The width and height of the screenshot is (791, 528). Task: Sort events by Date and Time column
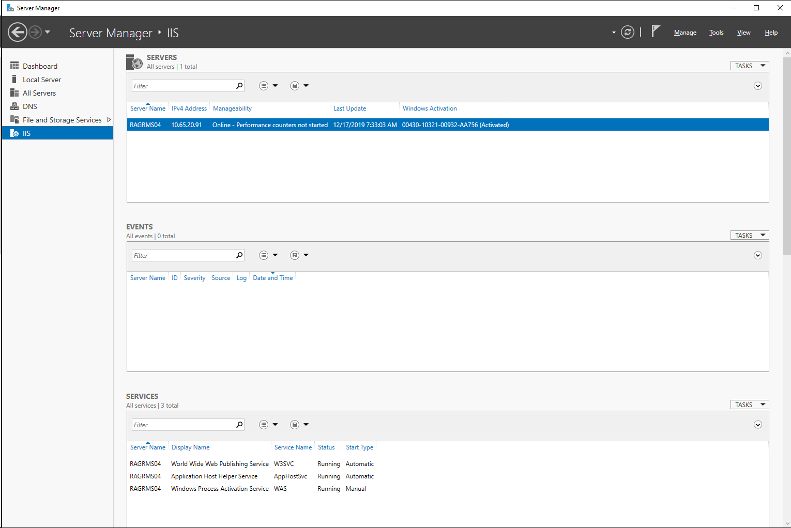[x=273, y=278]
